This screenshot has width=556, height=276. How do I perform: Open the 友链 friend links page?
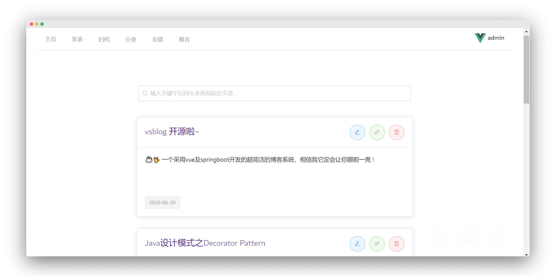[x=157, y=40]
